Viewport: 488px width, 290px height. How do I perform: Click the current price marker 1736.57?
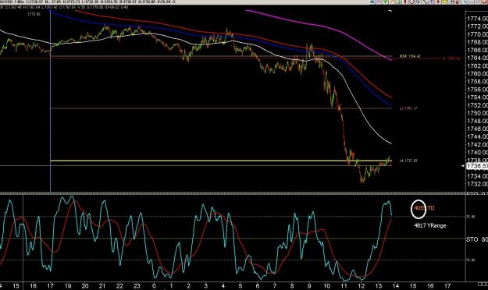pyautogui.click(x=477, y=166)
